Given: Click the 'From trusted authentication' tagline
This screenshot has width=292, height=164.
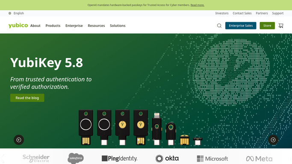Looking at the screenshot, I should click(51, 83).
